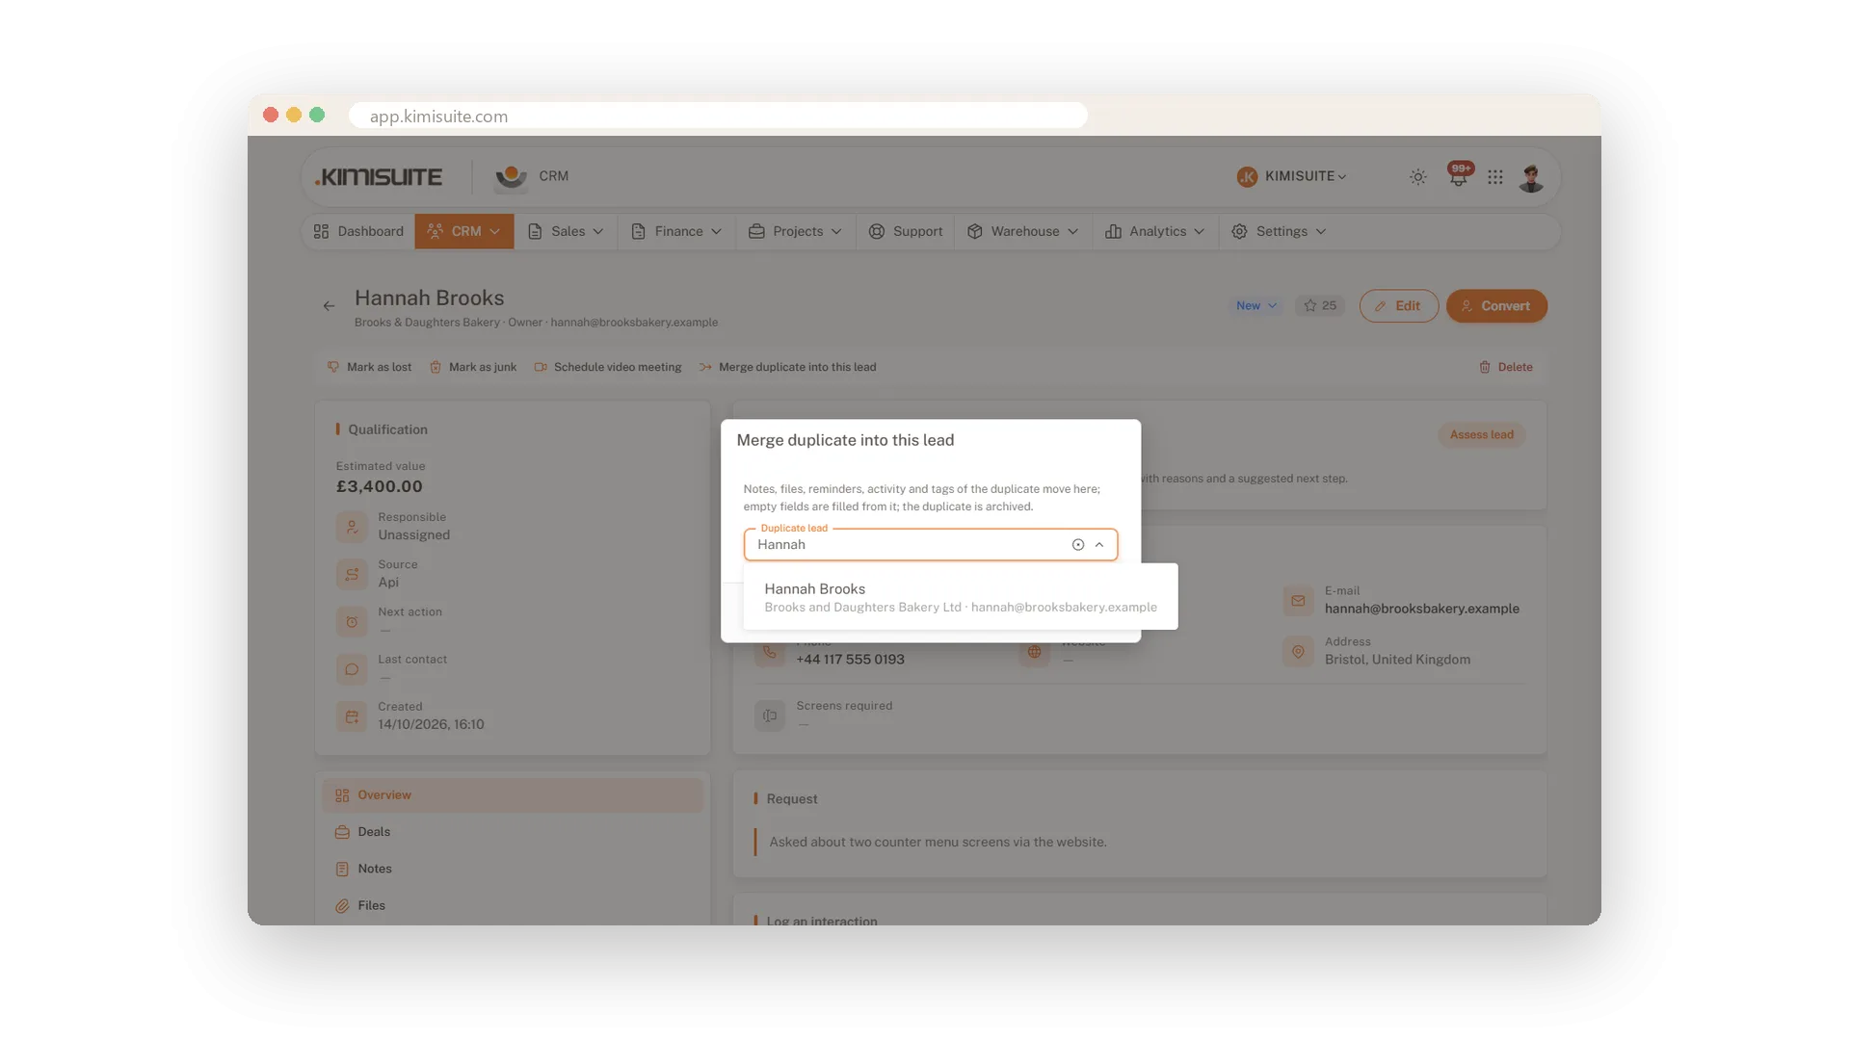
Task: Click the E-mail envelope icon
Action: coord(1298,600)
